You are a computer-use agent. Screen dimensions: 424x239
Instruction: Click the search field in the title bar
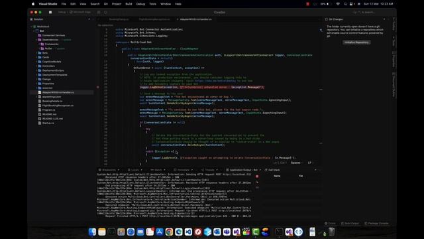click(x=364, y=12)
